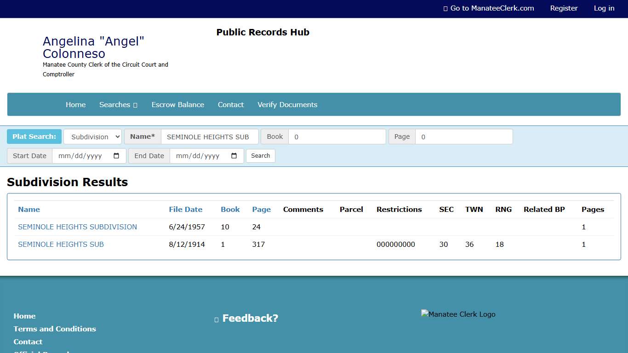This screenshot has width=628, height=353.
Task: Select the Home navigation menu item
Action: coord(75,104)
